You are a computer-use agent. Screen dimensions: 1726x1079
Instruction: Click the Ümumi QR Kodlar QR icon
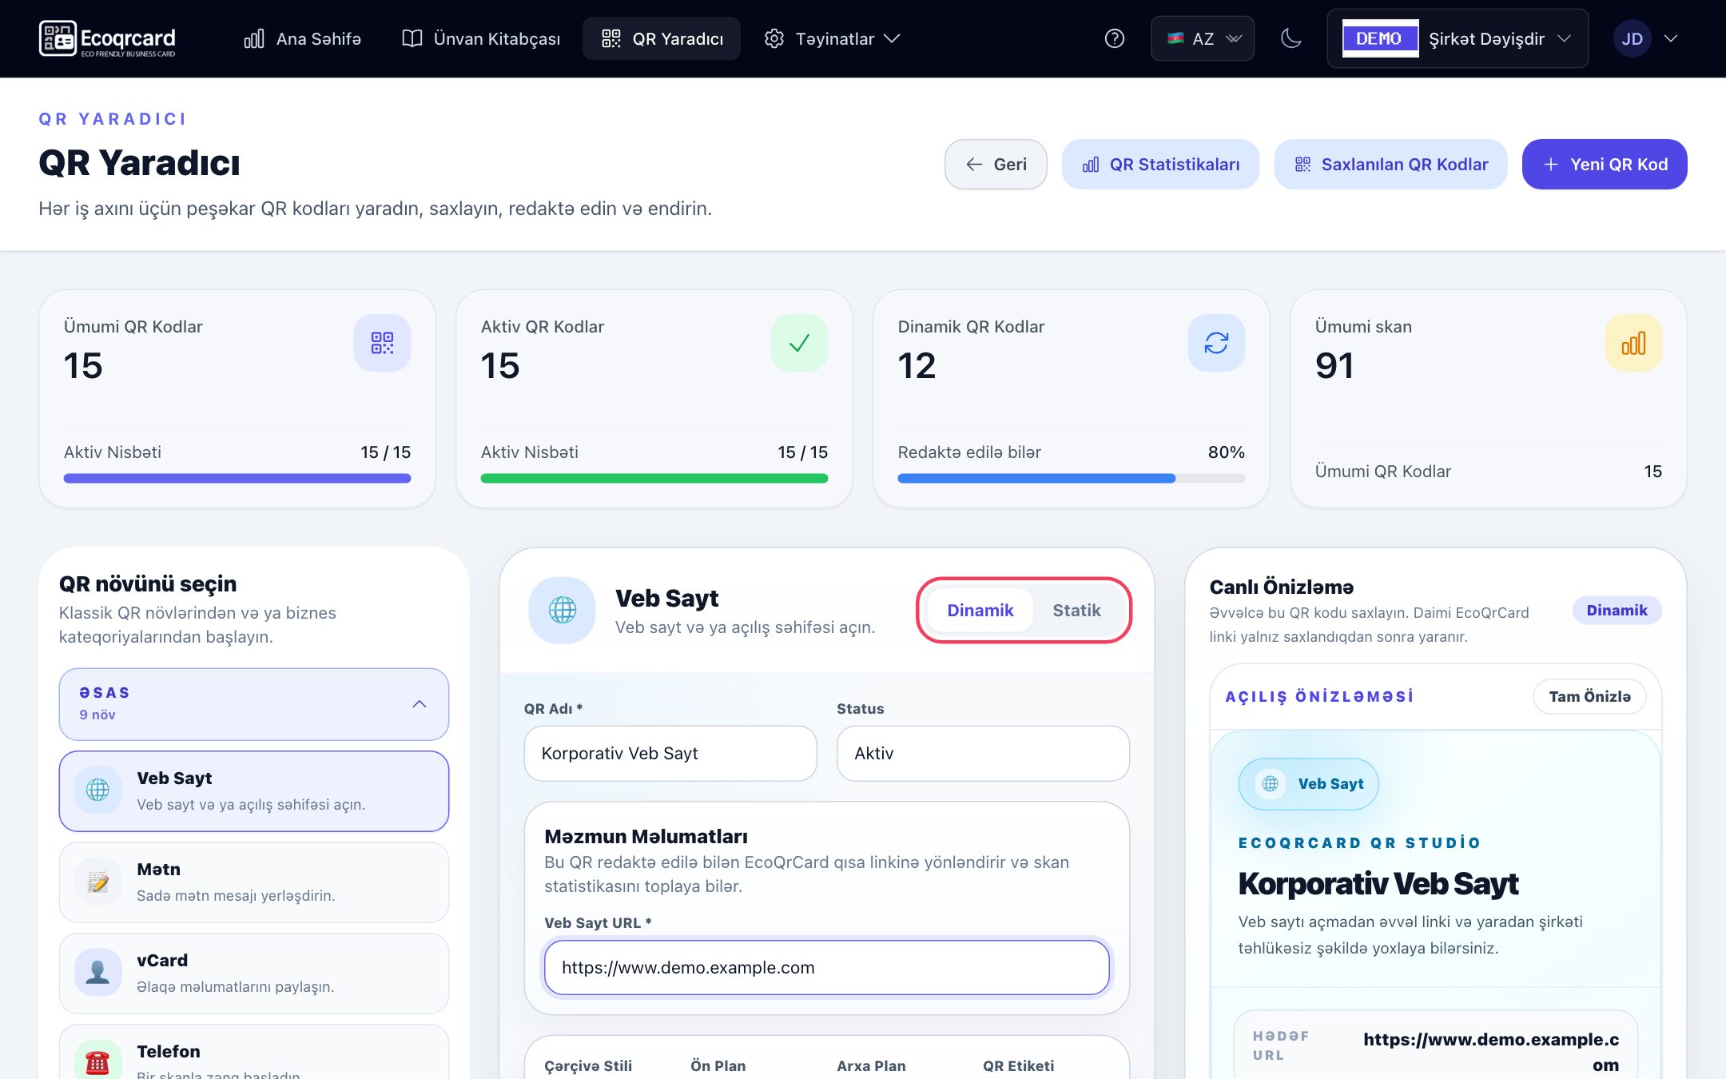coord(382,343)
